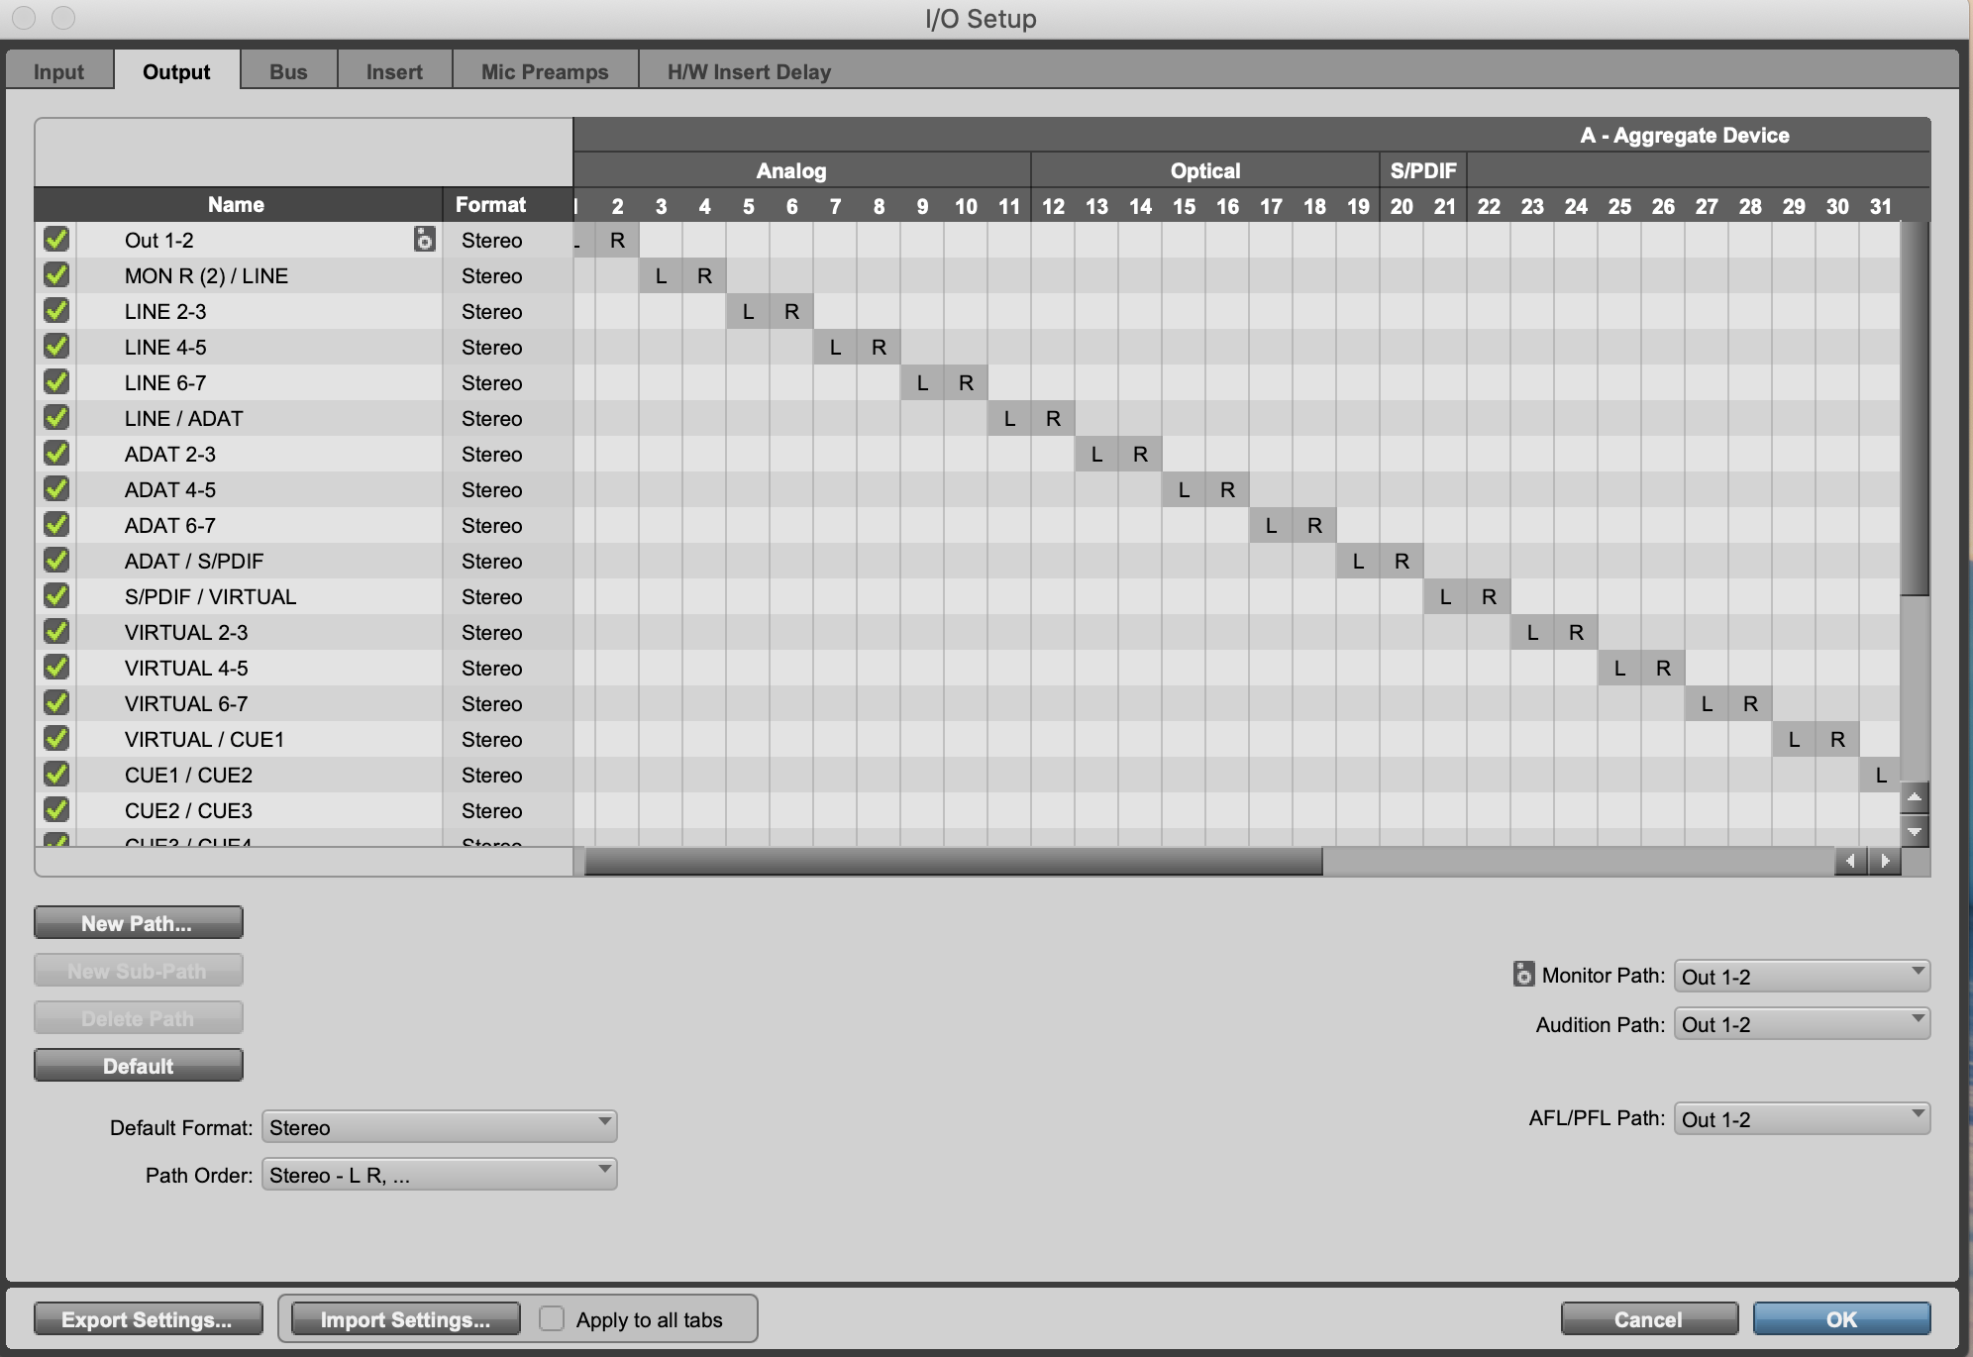Image resolution: width=1973 pixels, height=1357 pixels.
Task: Click the New Path button
Action: pos(138,923)
